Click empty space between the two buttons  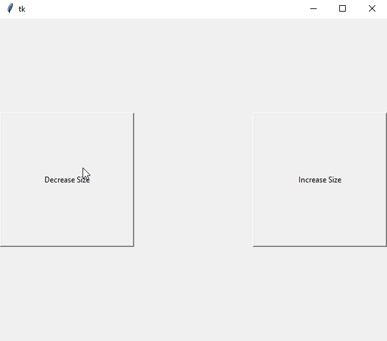point(193,180)
